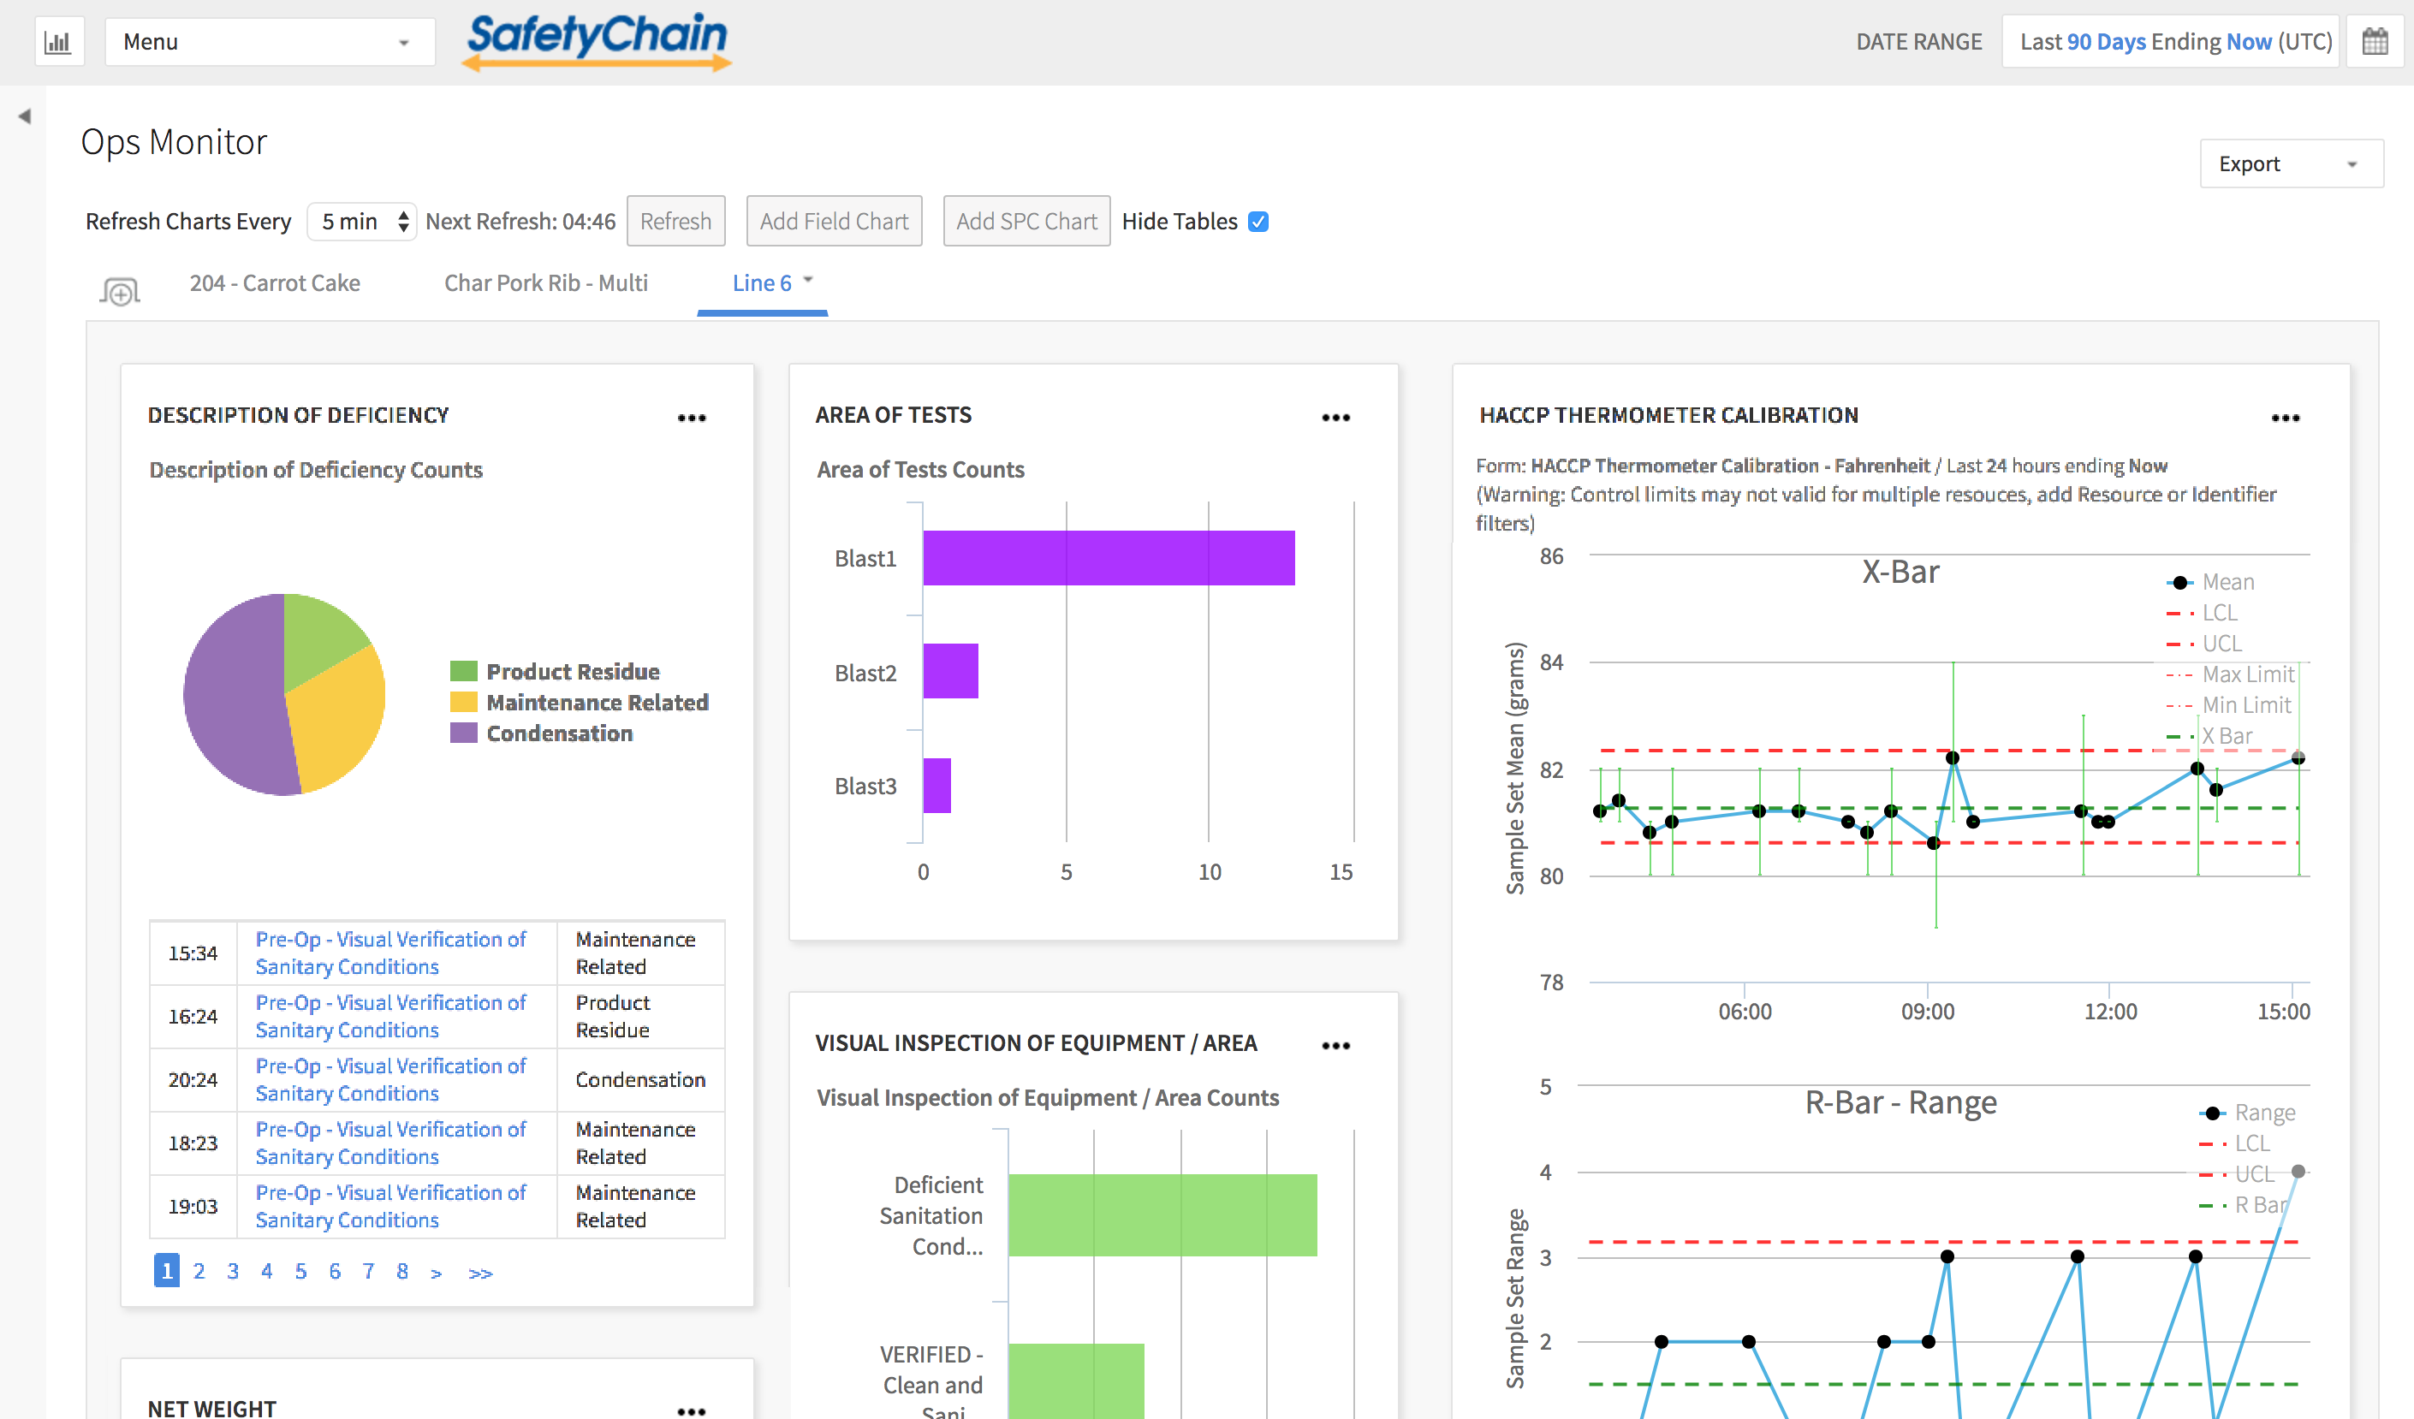Click the add new tab icon
2414x1419 pixels.
click(x=120, y=290)
